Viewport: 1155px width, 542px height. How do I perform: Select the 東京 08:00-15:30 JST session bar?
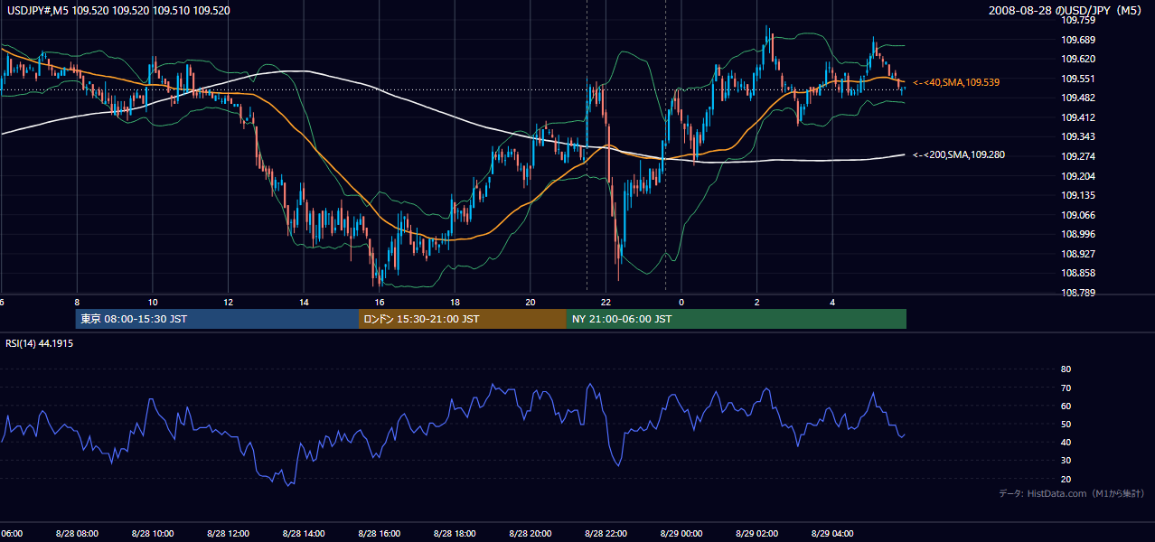(217, 319)
